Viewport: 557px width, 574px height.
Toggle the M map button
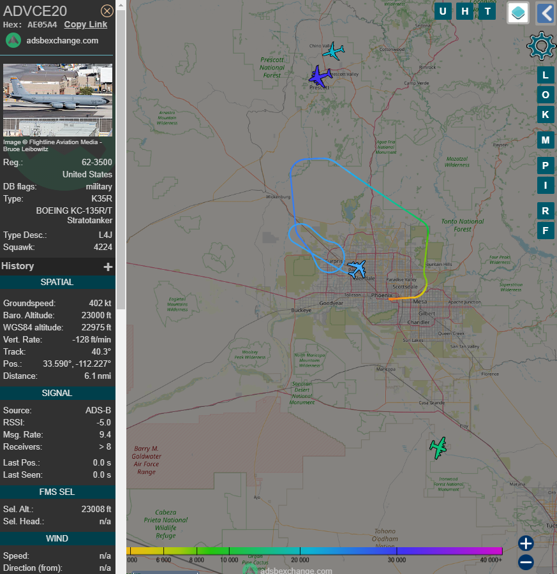click(x=546, y=140)
